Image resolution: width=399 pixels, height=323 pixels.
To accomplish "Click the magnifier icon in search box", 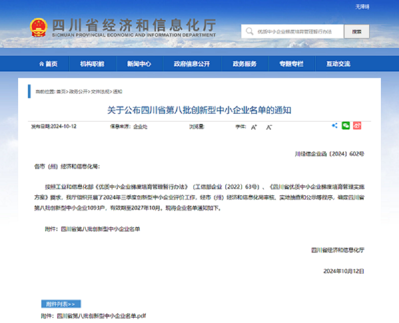I will (x=249, y=31).
